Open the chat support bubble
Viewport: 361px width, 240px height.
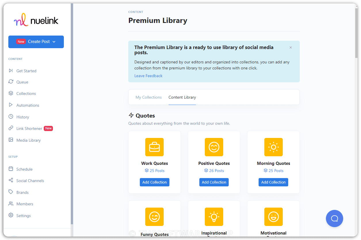pyautogui.click(x=335, y=218)
